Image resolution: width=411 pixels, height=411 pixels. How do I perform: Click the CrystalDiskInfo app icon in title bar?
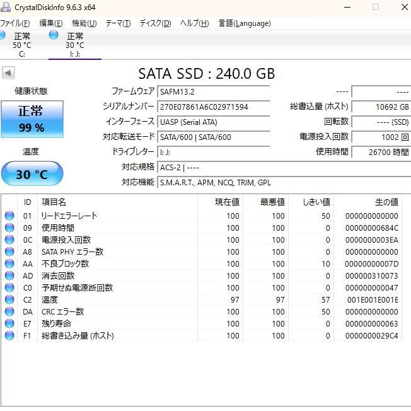click(6, 7)
